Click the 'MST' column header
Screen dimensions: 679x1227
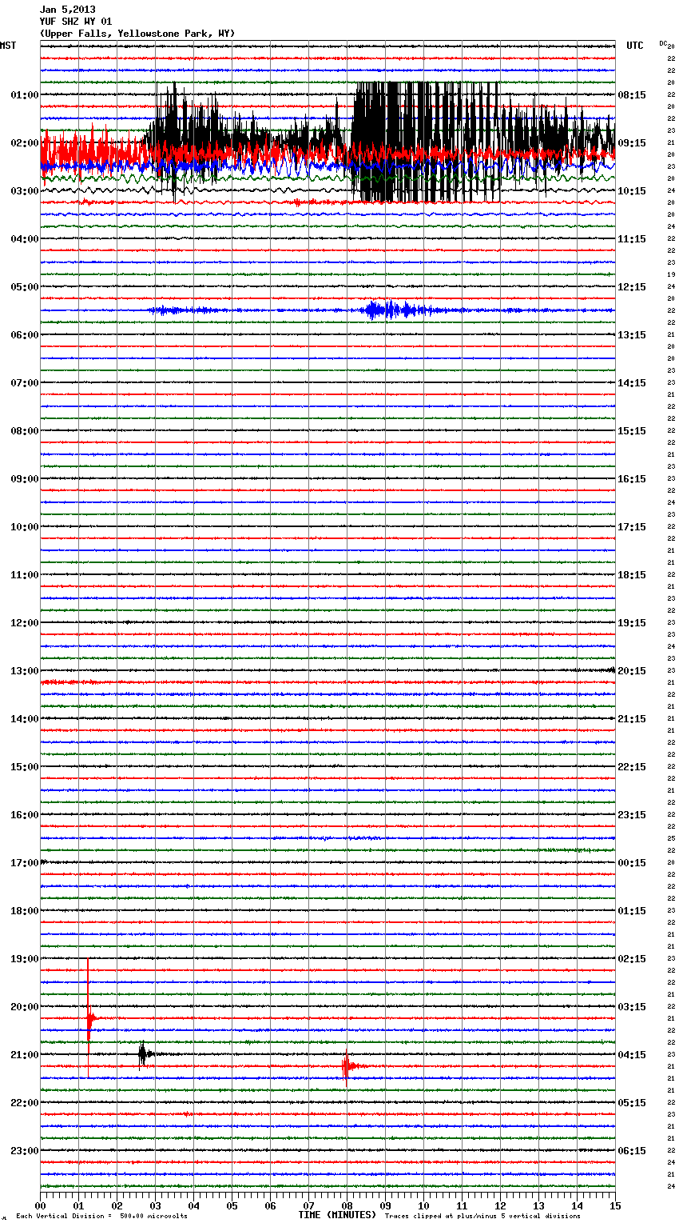(8, 46)
